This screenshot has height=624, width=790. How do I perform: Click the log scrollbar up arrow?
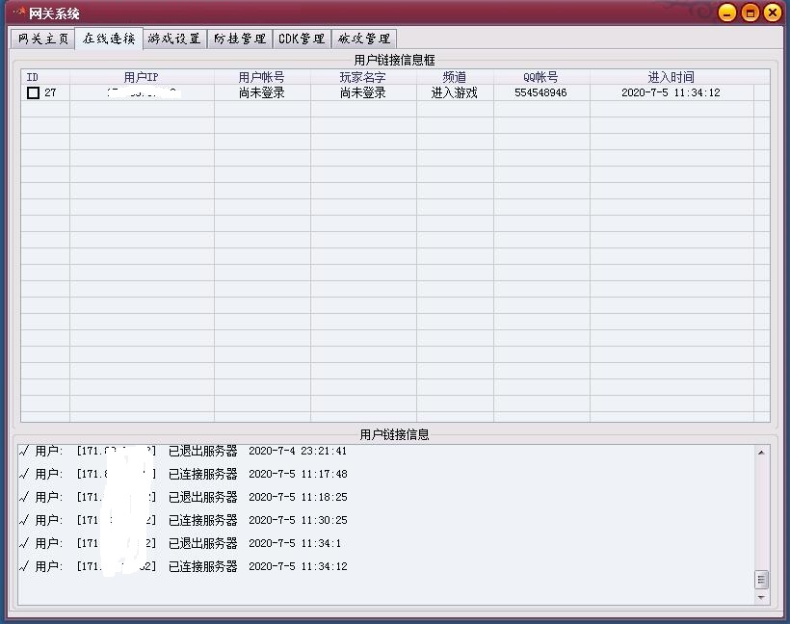(761, 453)
